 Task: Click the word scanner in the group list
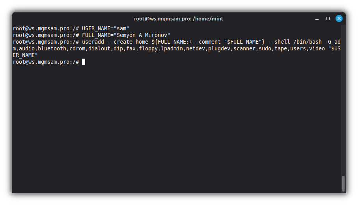pyautogui.click(x=244, y=48)
